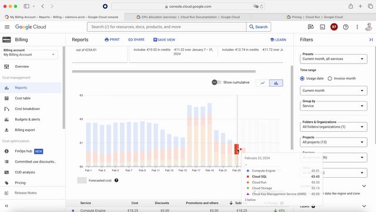Open the SKUs filter dropdown
Viewport: 376px width, 212px height.
coord(333,173)
